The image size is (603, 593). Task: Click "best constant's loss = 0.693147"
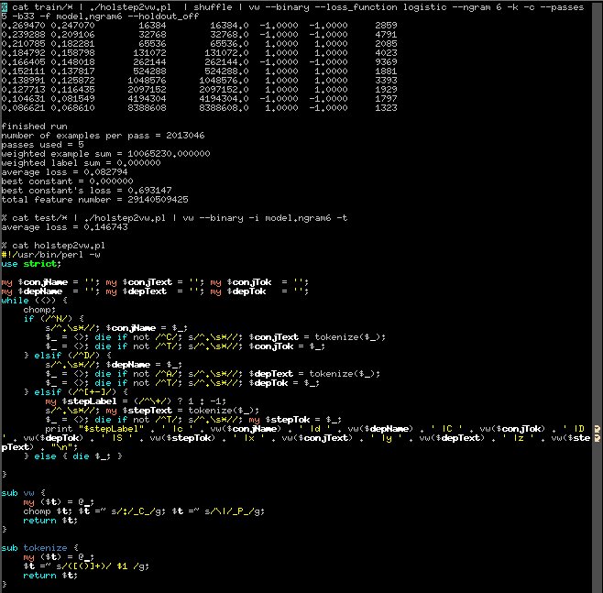coord(86,191)
